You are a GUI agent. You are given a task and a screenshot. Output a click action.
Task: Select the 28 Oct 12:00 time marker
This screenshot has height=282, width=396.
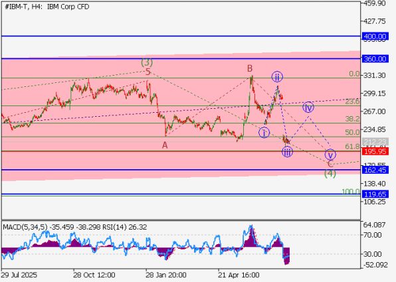coord(94,275)
